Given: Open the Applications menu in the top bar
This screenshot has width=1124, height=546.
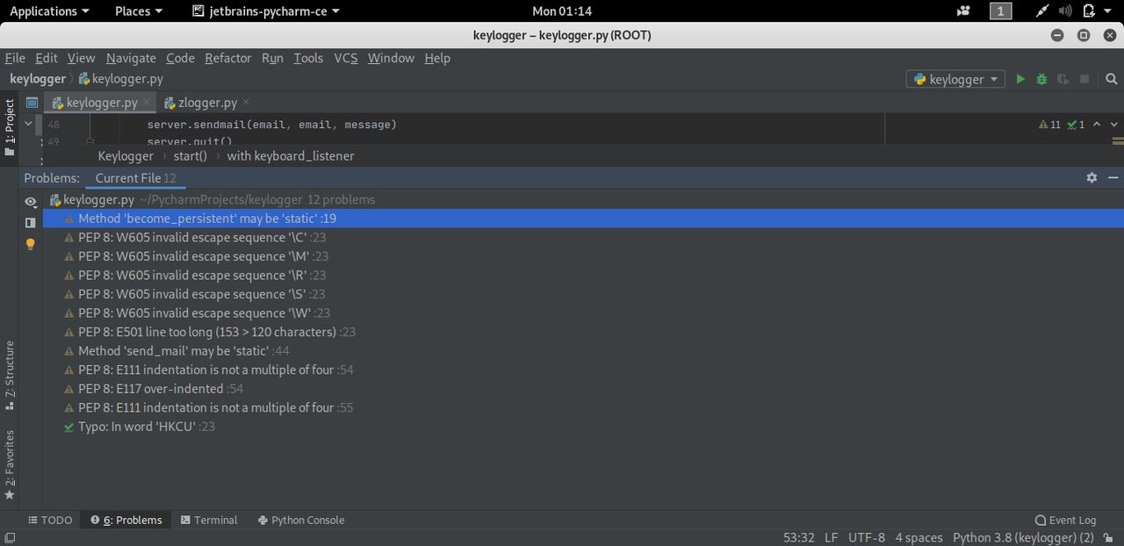Looking at the screenshot, I should [49, 11].
